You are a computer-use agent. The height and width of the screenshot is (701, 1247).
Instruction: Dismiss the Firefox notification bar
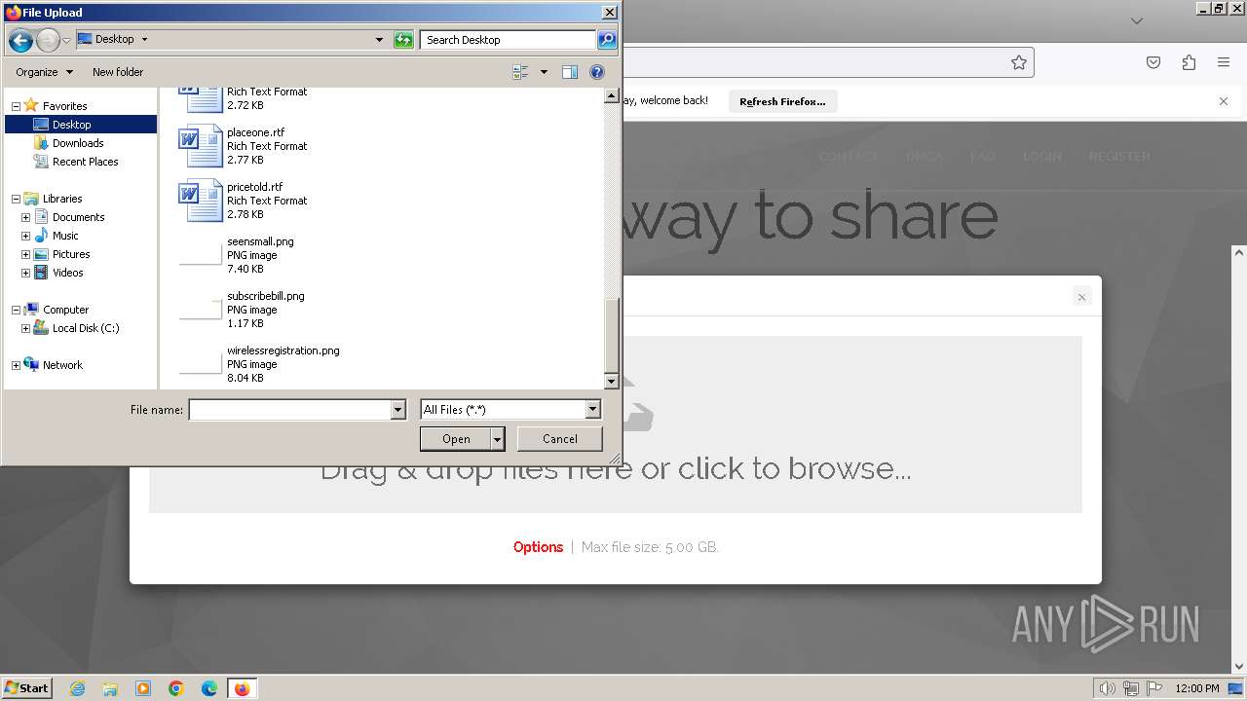[1224, 101]
